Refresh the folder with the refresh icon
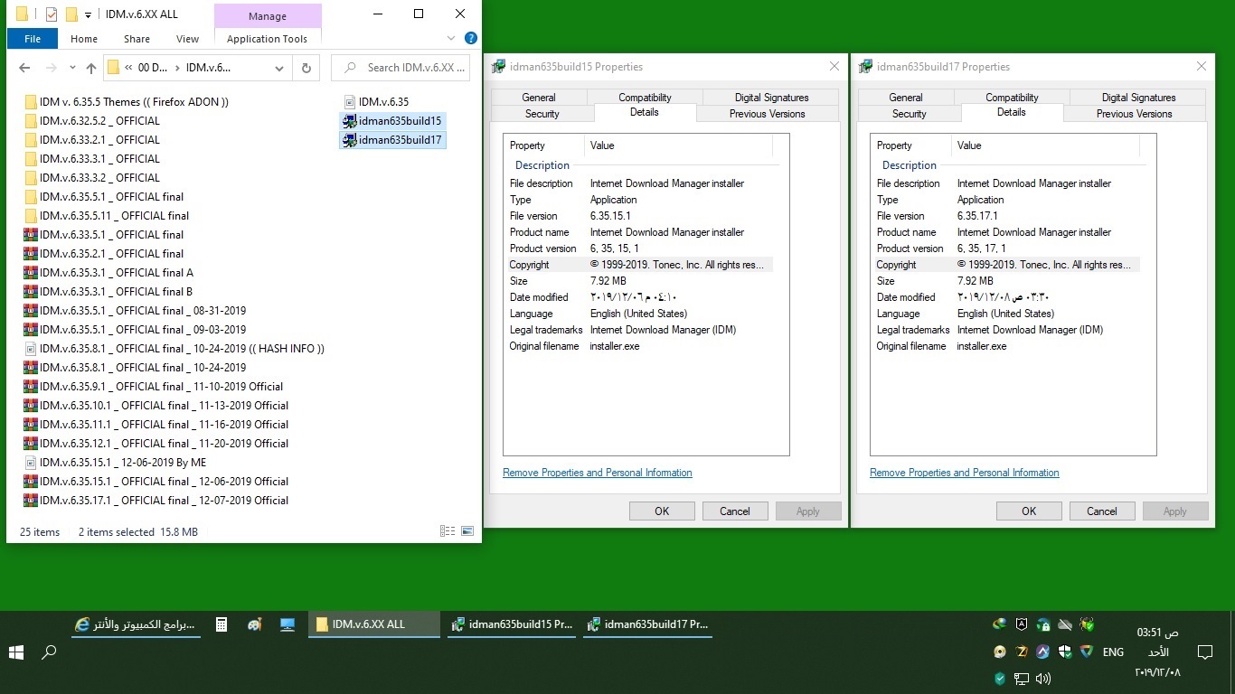Screen dimensions: 1235x694 click(306, 68)
